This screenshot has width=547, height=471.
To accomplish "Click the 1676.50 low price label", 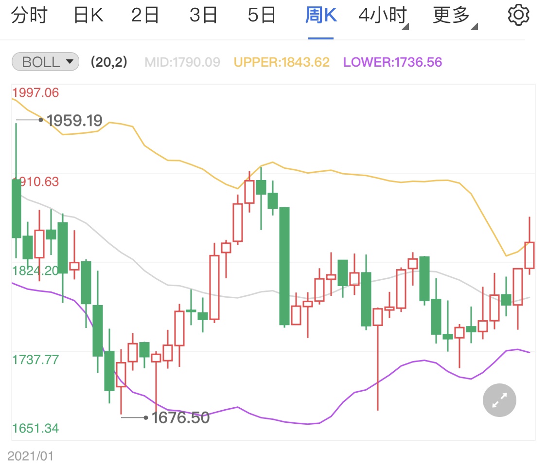I will tap(181, 417).
